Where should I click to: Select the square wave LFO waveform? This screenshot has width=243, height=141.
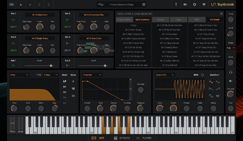[x=211, y=96]
